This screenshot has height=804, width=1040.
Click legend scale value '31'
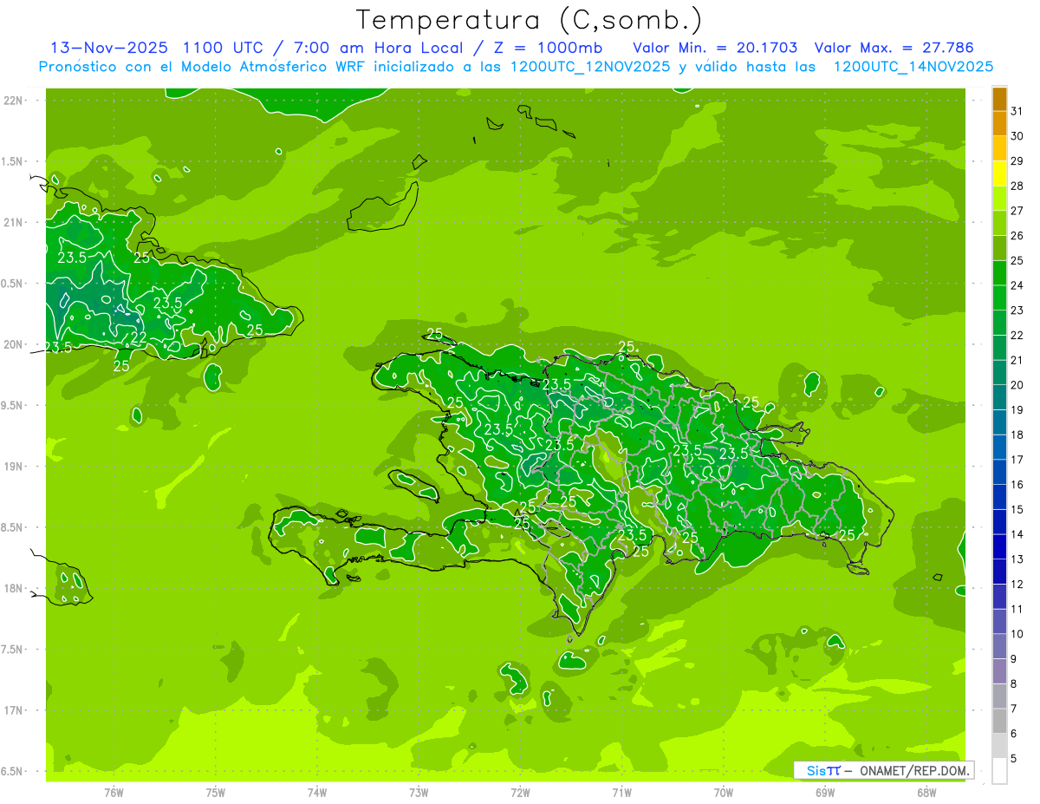pos(1017,111)
